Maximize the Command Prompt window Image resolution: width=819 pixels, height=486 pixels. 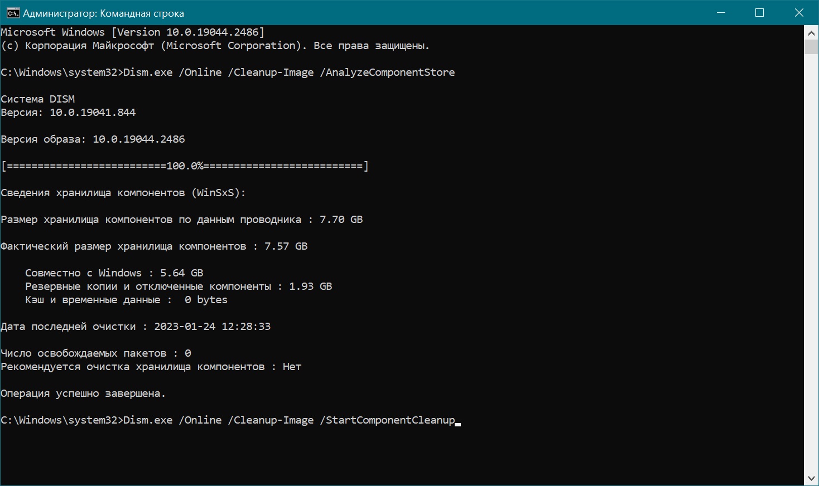point(759,13)
